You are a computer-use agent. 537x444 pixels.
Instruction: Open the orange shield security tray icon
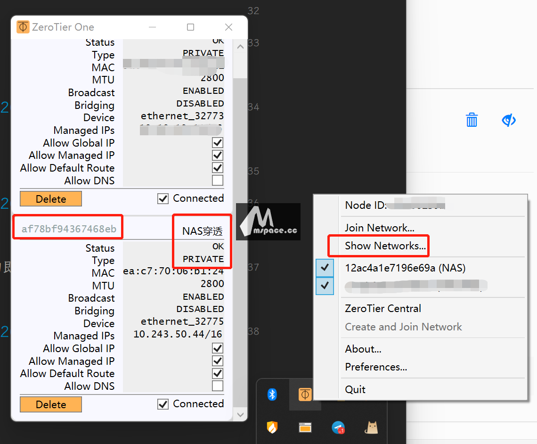pyautogui.click(x=272, y=427)
